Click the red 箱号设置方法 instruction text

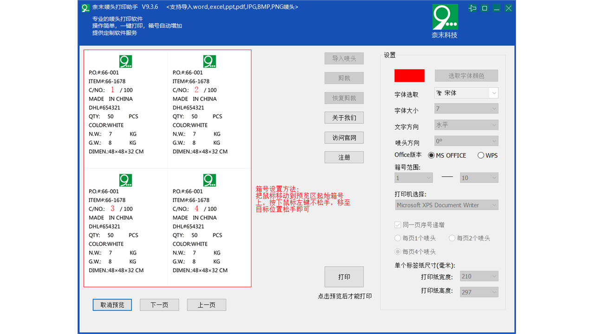303,199
